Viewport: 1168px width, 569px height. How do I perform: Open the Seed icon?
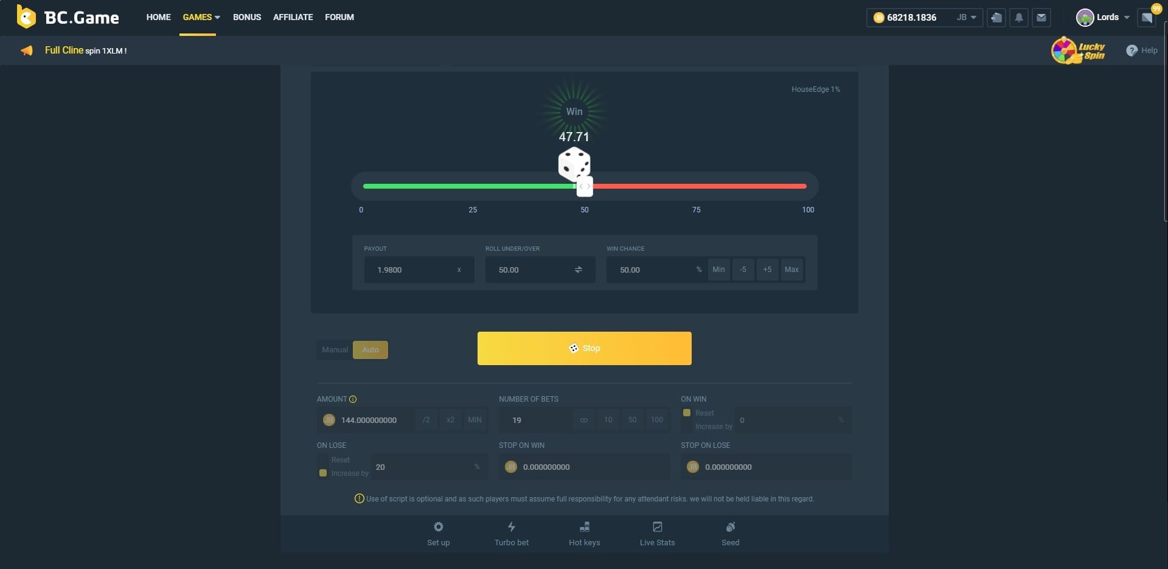(730, 527)
